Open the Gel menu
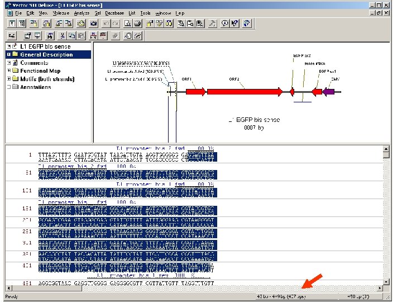 pyautogui.click(x=97, y=13)
